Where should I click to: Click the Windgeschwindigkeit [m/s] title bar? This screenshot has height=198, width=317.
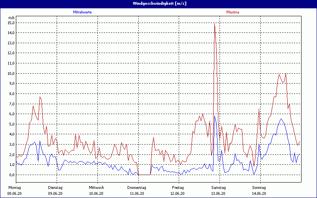pyautogui.click(x=158, y=3)
